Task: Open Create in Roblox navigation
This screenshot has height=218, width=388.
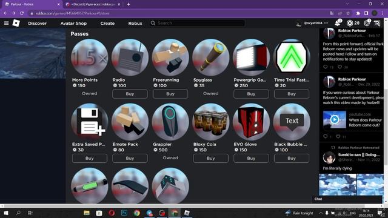Action: pyautogui.click(x=107, y=23)
